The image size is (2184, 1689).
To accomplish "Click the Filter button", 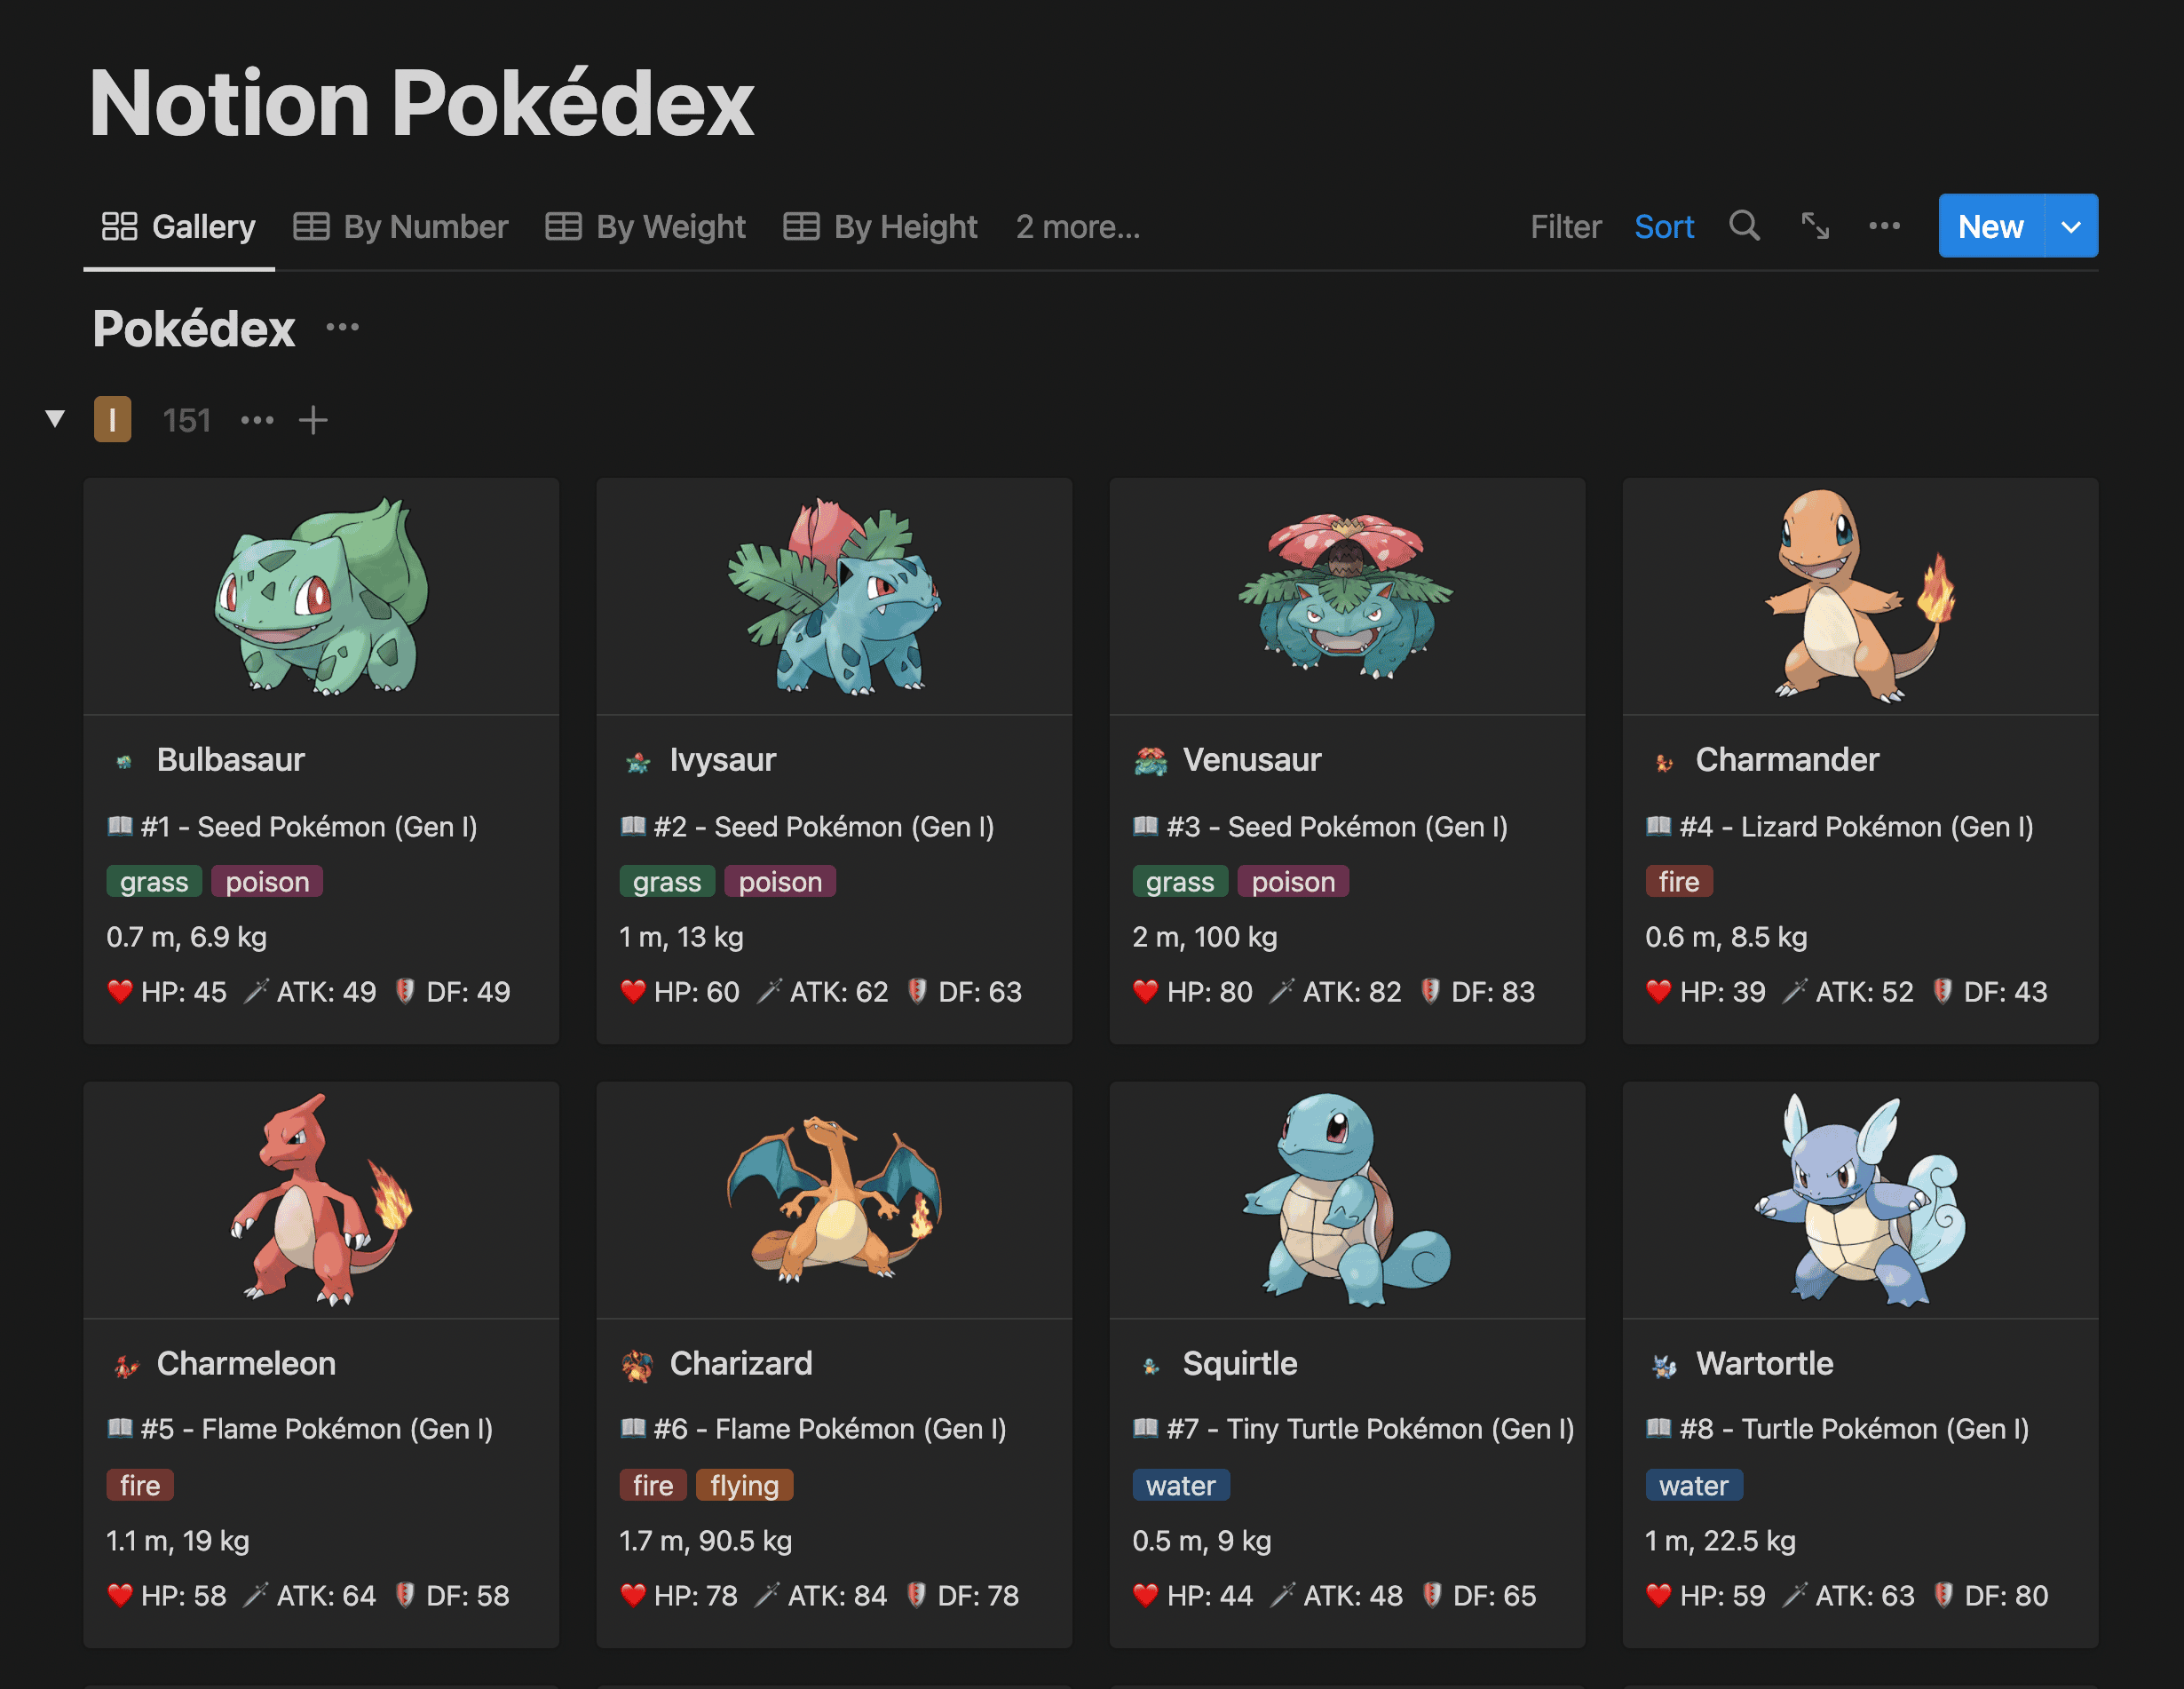I will point(1563,225).
